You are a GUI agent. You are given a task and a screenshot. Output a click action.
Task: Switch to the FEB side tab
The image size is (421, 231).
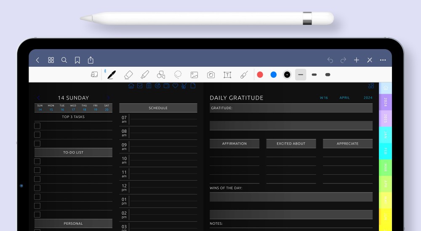coord(386,151)
